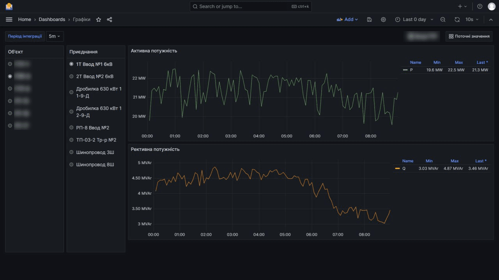
Task: Click the orange Q series legend color
Action: tap(397, 169)
